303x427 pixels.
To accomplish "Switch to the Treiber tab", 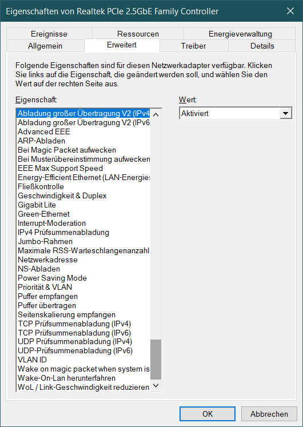I will pyautogui.click(x=194, y=46).
